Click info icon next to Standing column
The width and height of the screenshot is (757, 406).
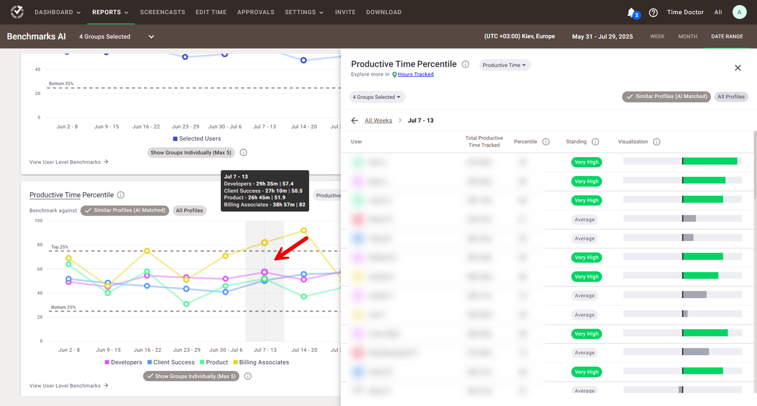click(595, 142)
